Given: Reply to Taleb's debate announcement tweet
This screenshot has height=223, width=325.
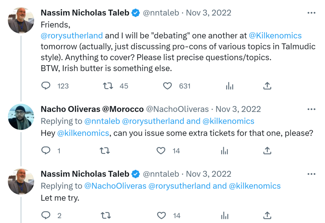Looking at the screenshot, I should click(x=46, y=86).
